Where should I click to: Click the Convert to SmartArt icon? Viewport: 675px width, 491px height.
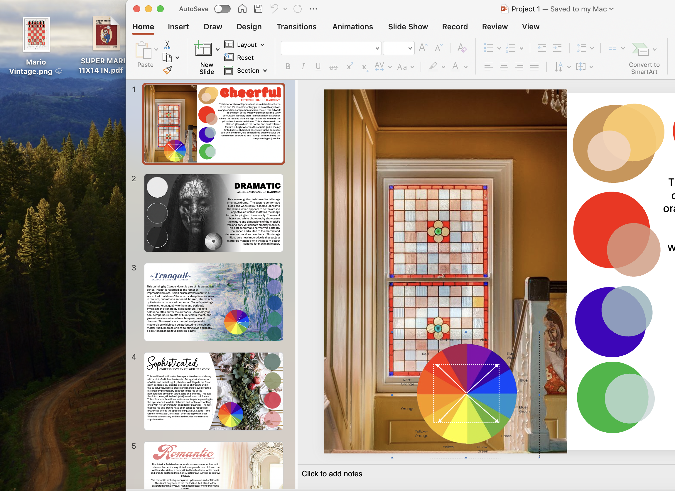coord(640,50)
